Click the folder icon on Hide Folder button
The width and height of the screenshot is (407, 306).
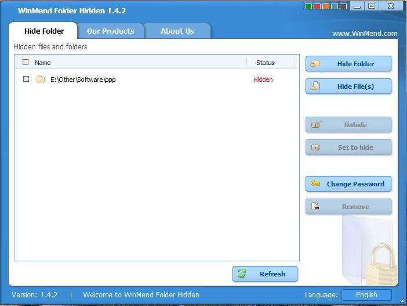click(x=315, y=64)
